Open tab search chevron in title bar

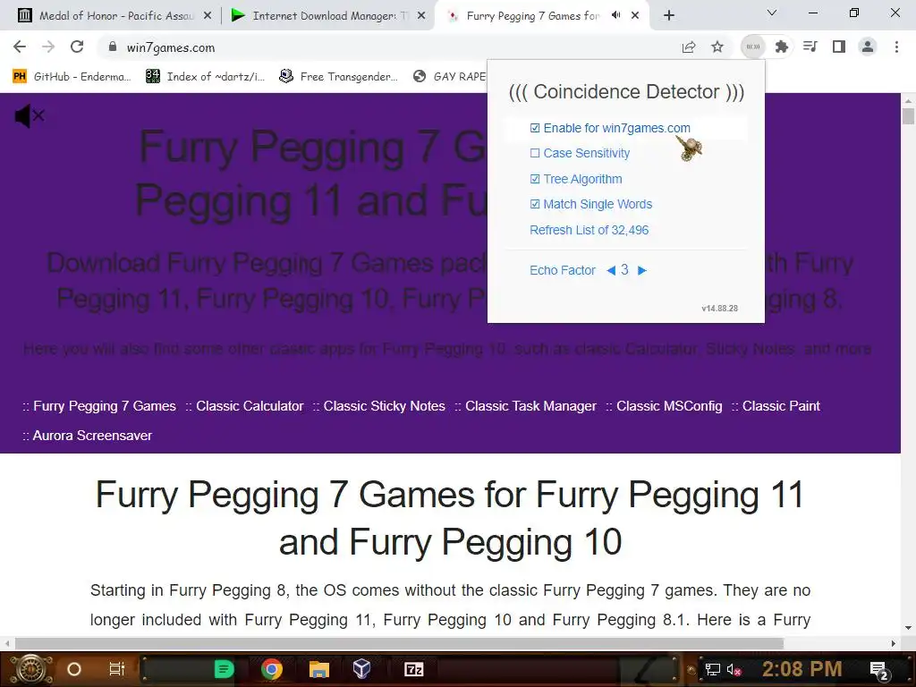[772, 13]
